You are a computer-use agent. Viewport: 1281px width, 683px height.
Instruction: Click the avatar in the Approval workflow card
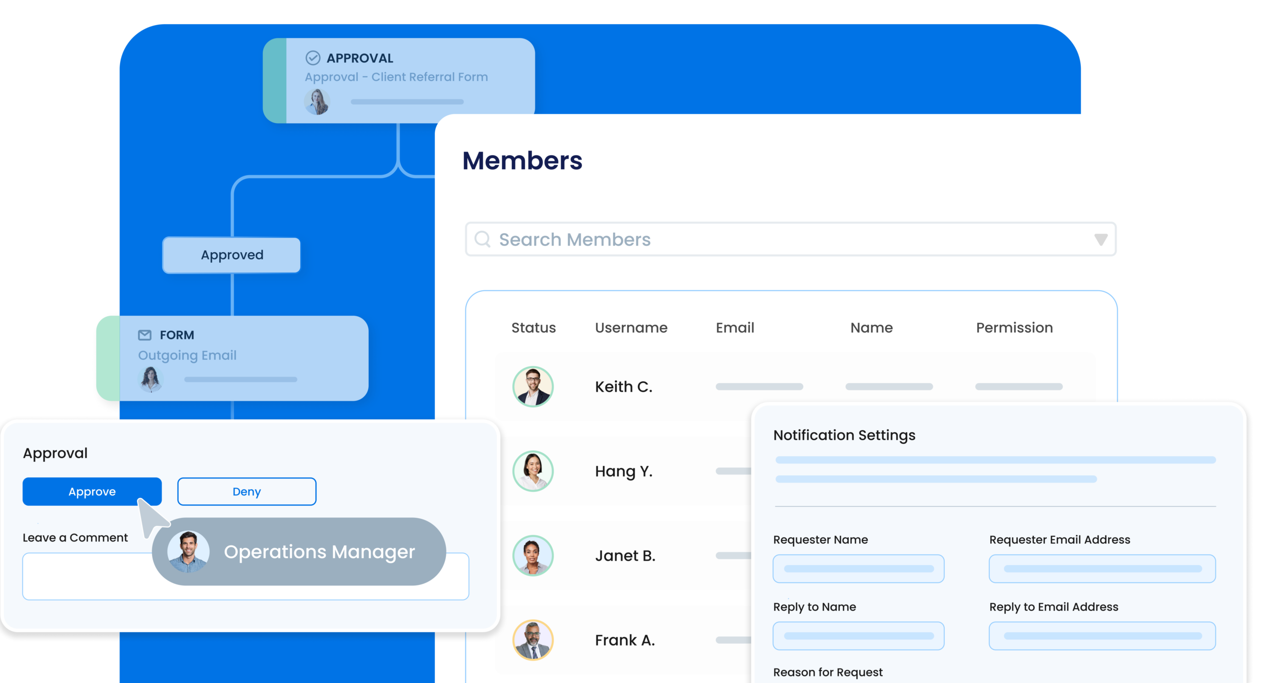tap(317, 102)
